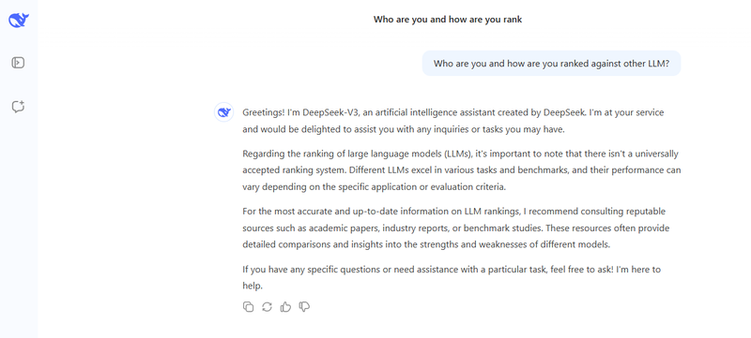Like the response with thumbs up
The width and height of the screenshot is (751, 338).
[286, 307]
